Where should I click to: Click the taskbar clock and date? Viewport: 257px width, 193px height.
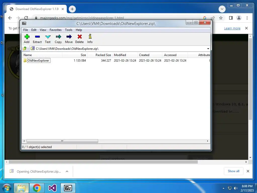(x=247, y=188)
